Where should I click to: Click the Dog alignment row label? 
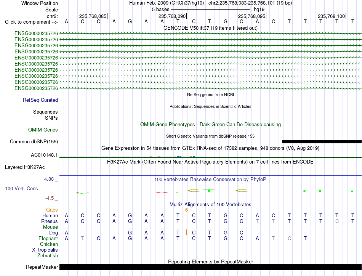pyautogui.click(x=53, y=233)
